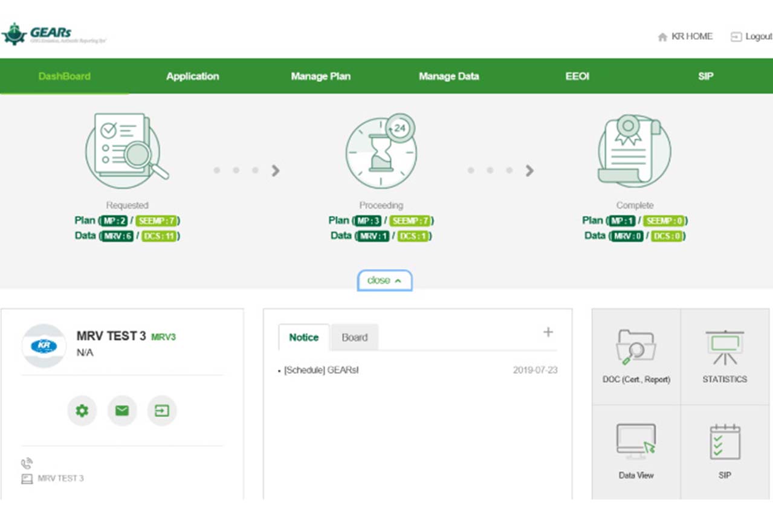Switch to the Board tab
This screenshot has height=514, width=773.
tap(355, 338)
